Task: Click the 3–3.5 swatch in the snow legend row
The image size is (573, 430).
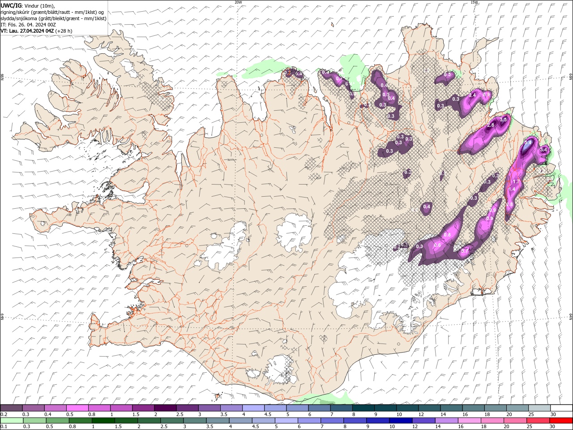Action: [x=209, y=408]
